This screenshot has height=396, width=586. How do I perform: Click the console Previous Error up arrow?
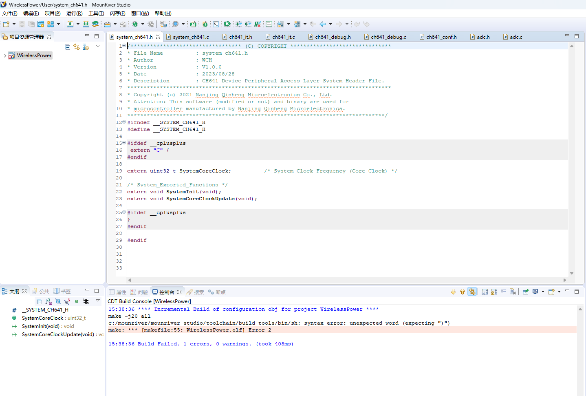(463, 292)
